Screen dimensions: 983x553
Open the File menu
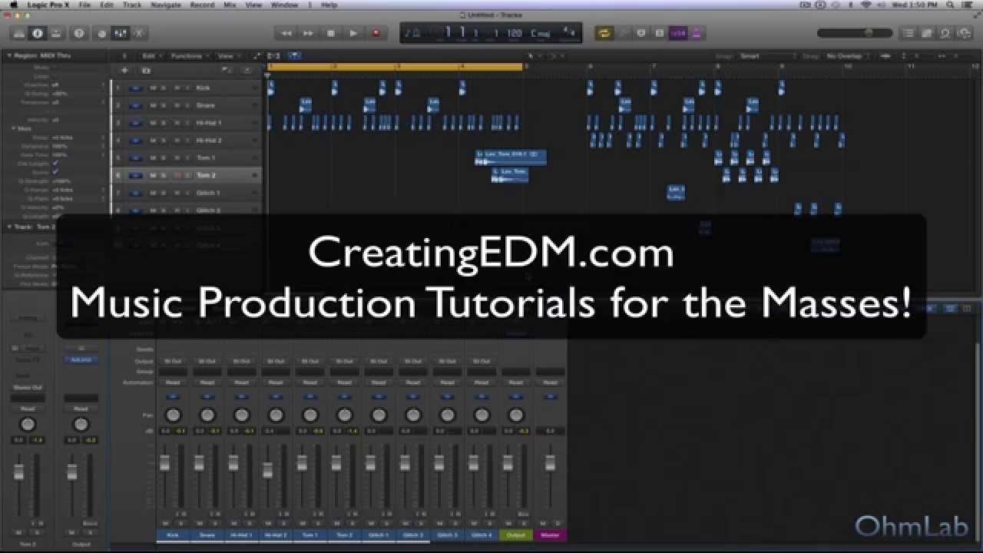coord(84,5)
